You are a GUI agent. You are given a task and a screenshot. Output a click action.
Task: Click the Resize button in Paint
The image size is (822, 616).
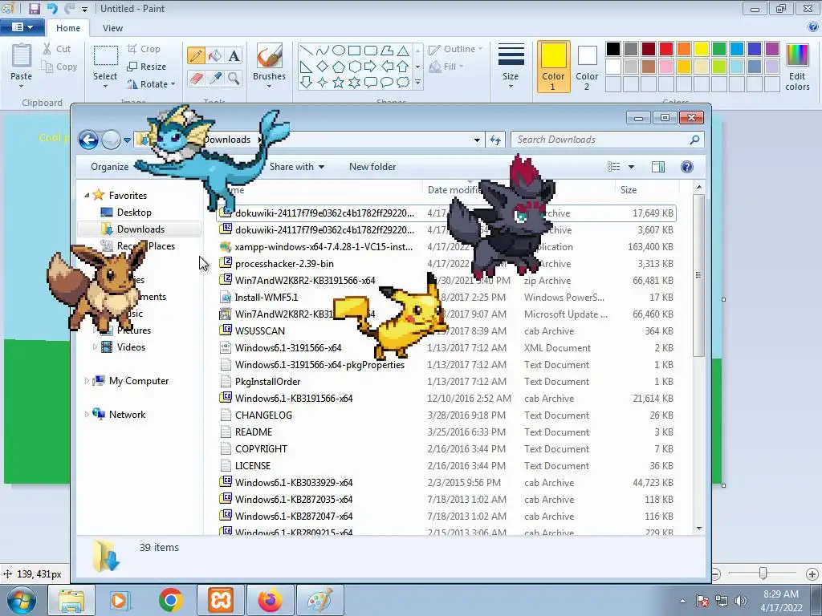coord(147,67)
